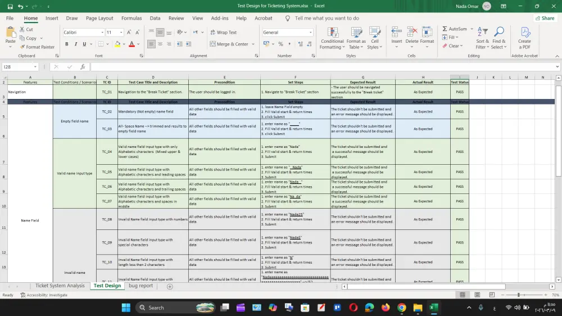Copy the selection with Copy button

click(28, 38)
